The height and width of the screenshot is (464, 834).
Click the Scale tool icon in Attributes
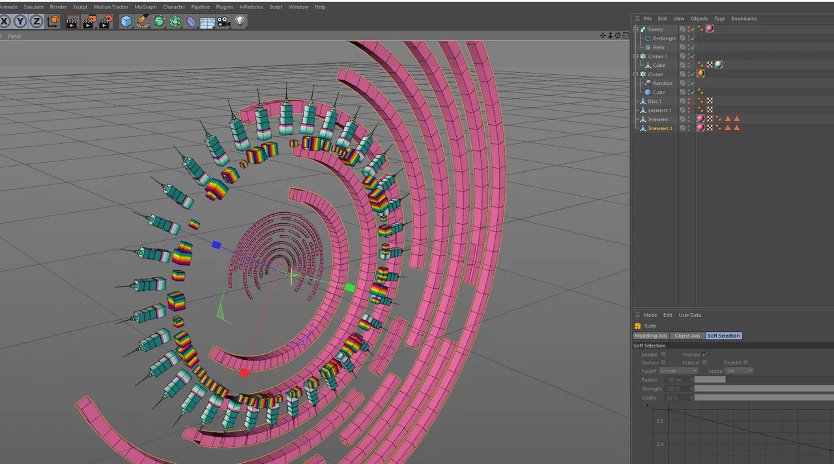point(638,326)
